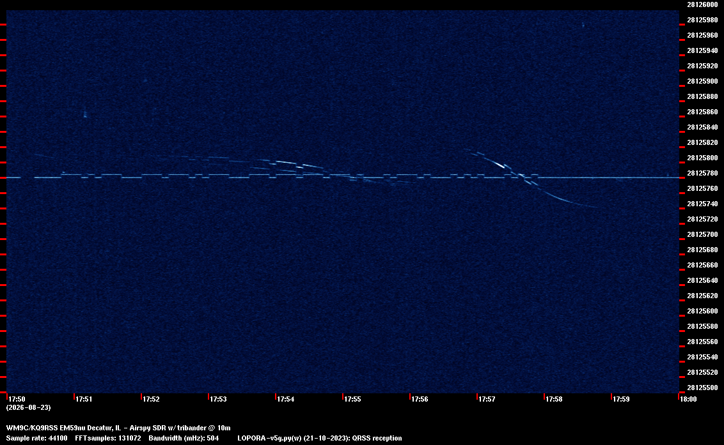Select frequency scale value 28125700
The width and height of the screenshot is (724, 445).
pos(702,234)
